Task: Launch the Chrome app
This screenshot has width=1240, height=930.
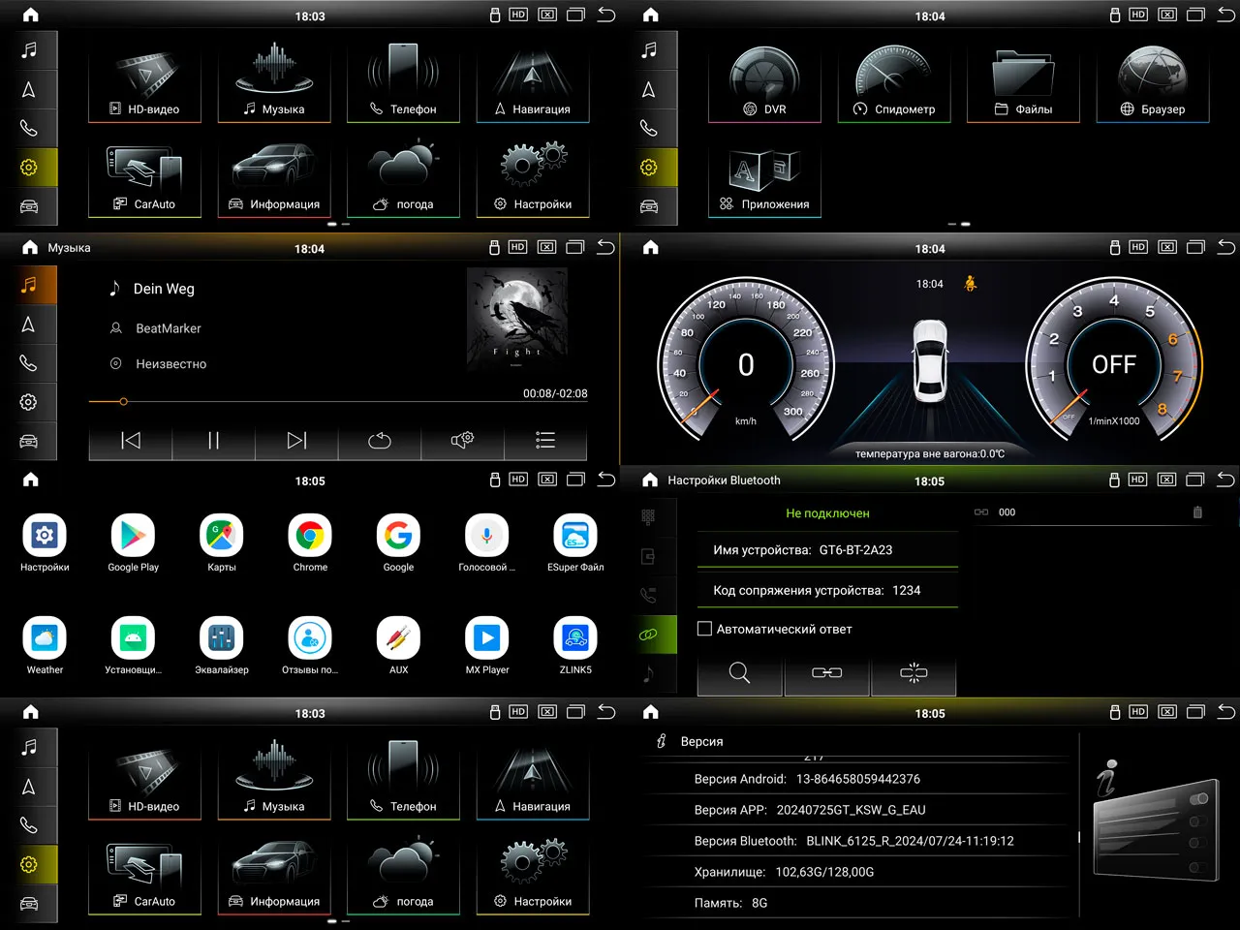Action: click(x=310, y=537)
